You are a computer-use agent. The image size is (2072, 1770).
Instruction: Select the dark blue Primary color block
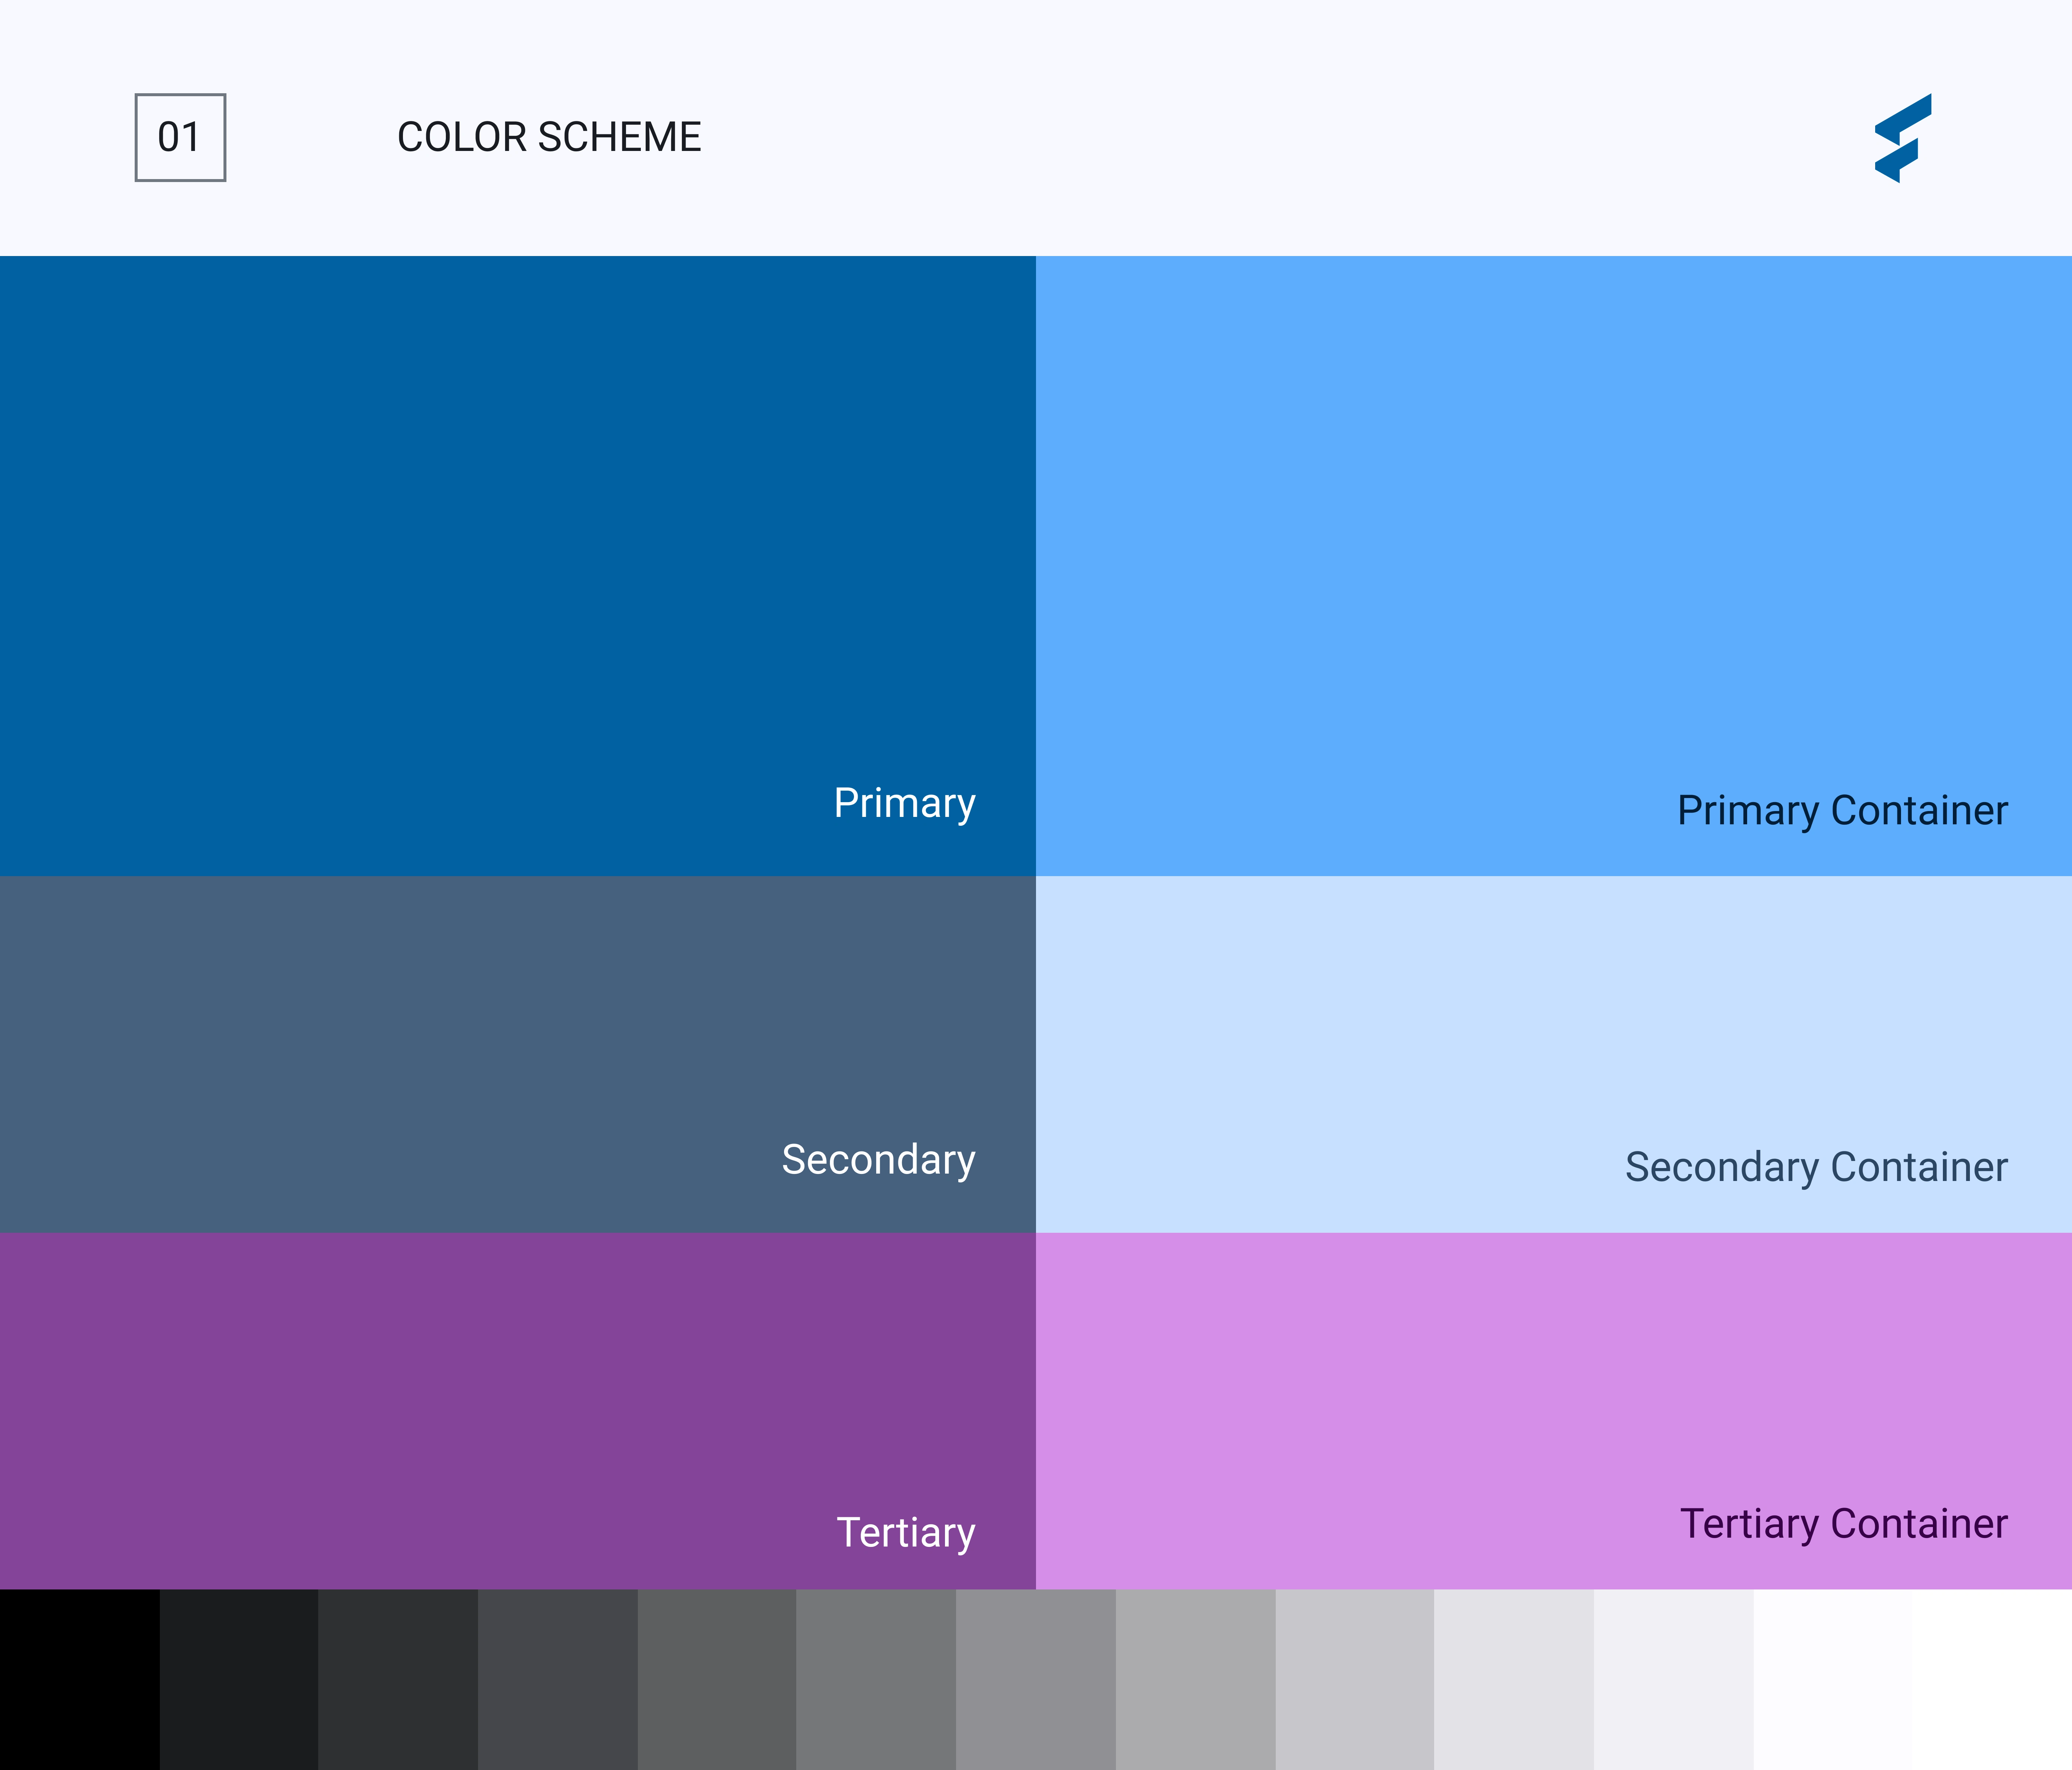[x=518, y=566]
